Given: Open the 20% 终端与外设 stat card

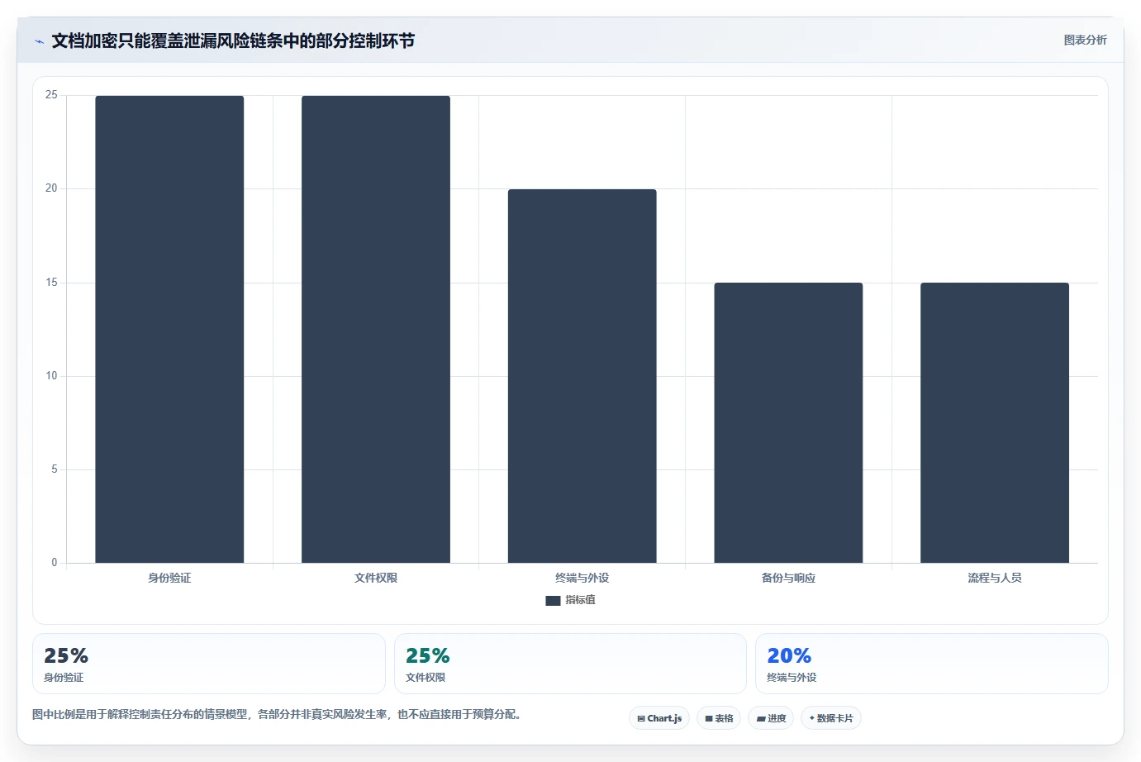Looking at the screenshot, I should click(932, 664).
